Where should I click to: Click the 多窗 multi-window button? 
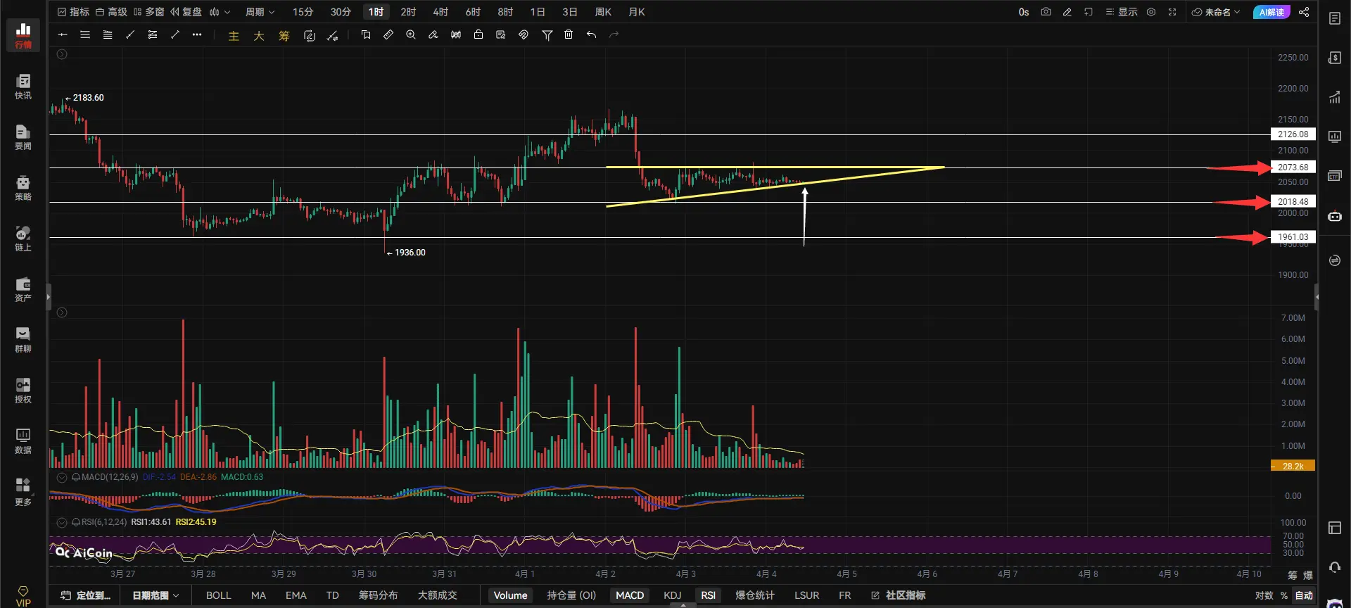click(x=148, y=12)
